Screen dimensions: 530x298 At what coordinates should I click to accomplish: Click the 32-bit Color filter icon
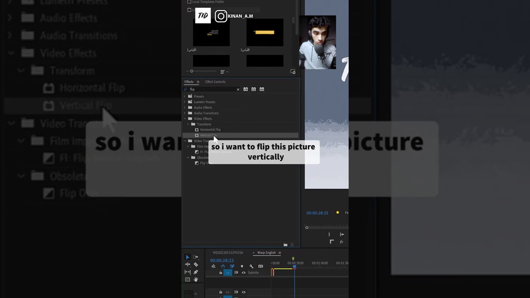click(253, 89)
